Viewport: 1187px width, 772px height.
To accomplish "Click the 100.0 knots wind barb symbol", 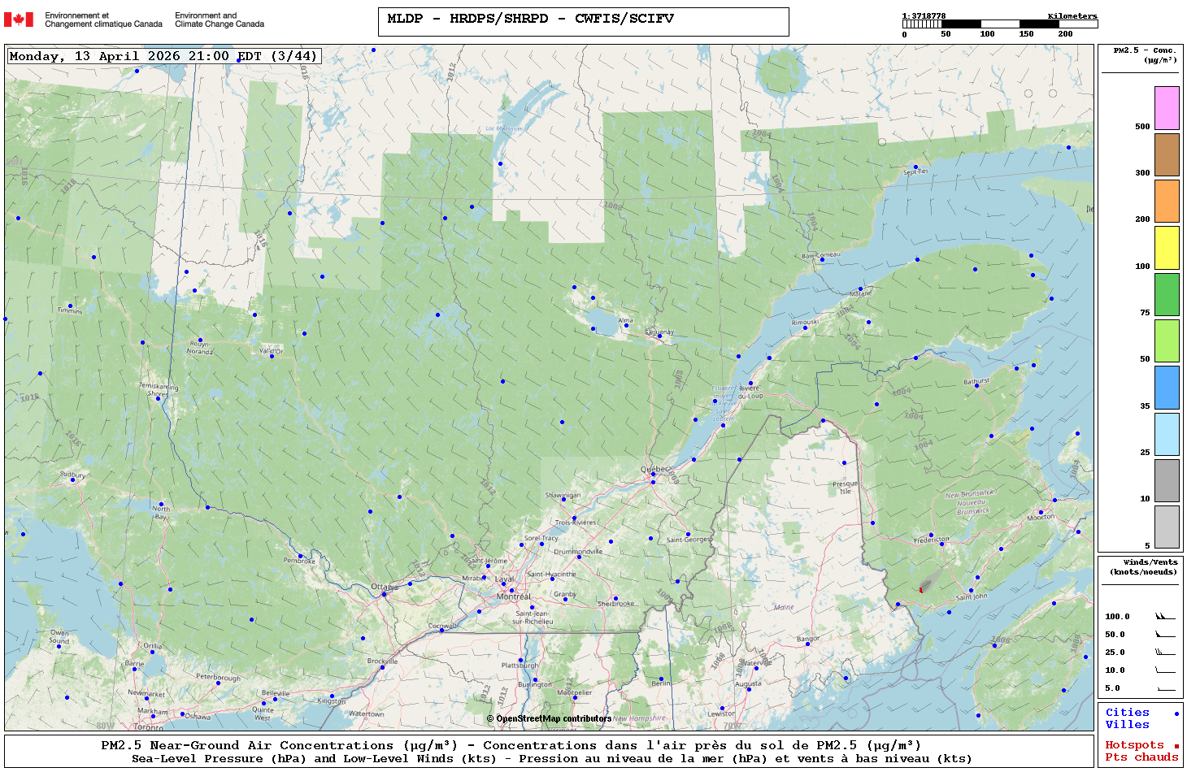I will [1165, 617].
